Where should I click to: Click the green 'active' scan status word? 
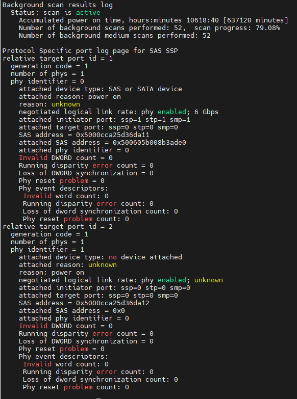(x=88, y=12)
